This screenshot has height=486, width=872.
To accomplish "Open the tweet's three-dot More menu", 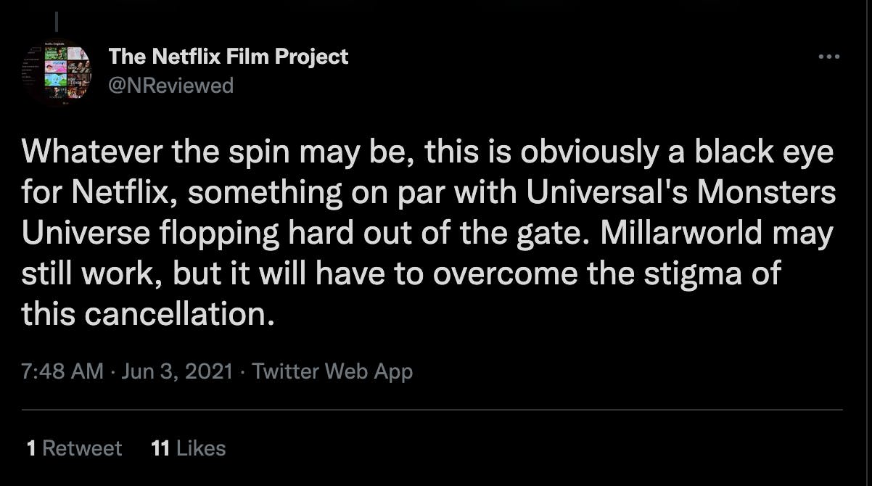I will (x=828, y=57).
